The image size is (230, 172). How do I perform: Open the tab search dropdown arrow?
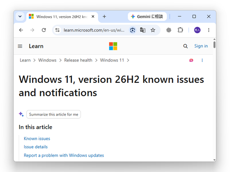[20, 17]
